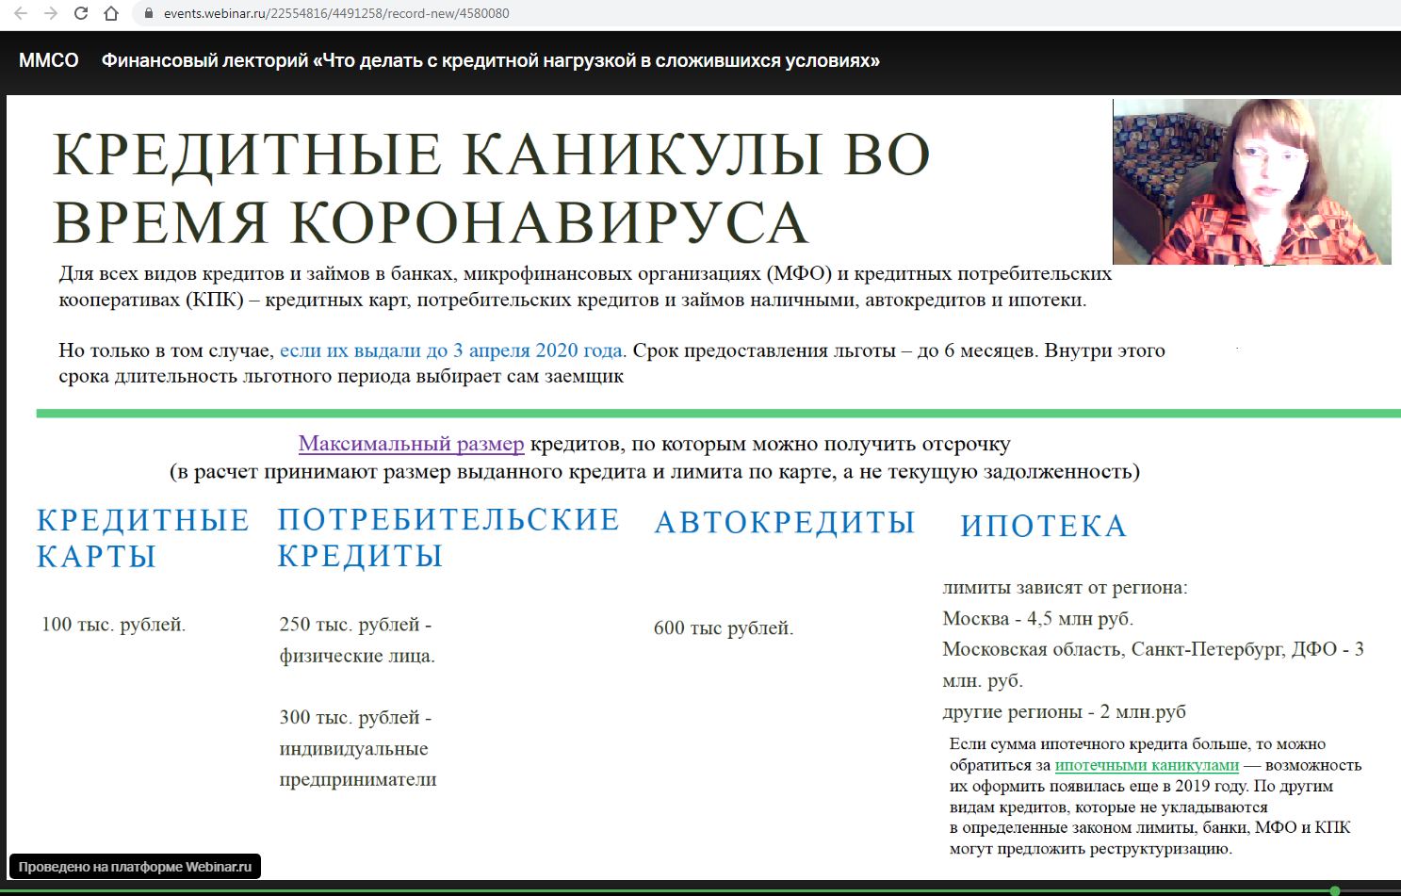
Task: Click the КРЕДИТНЫЕ КАНИКУЛЫ ВО ВРЕМЯ КОРОНАВИРУСА heading
Action: pos(491,187)
